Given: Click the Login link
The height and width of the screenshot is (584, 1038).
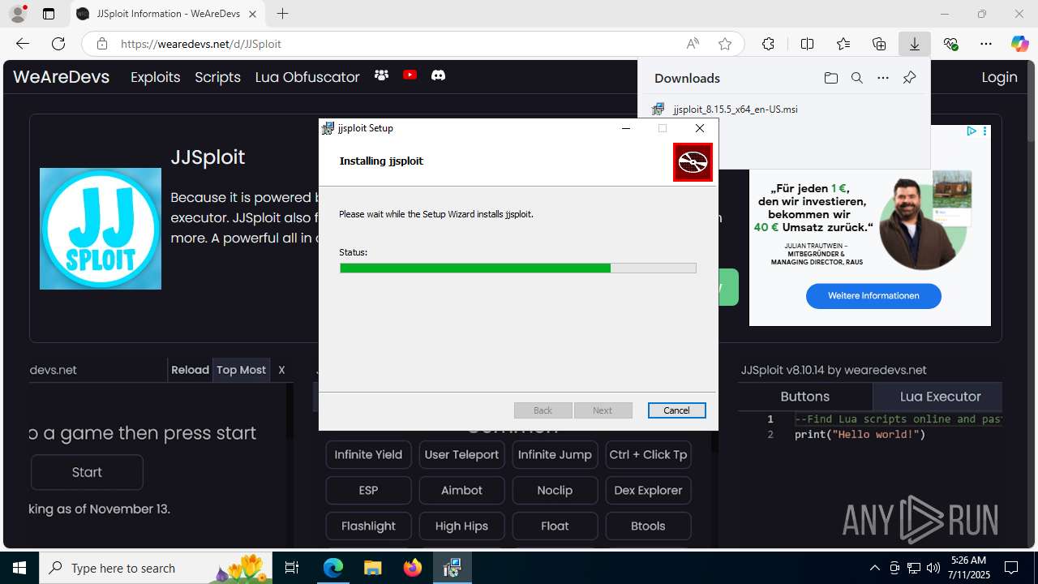Looking at the screenshot, I should coord(999,77).
